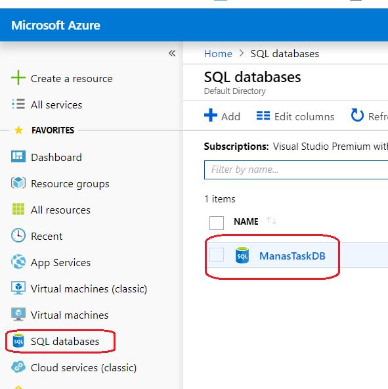Focus the Filter by name field

pyautogui.click(x=296, y=170)
